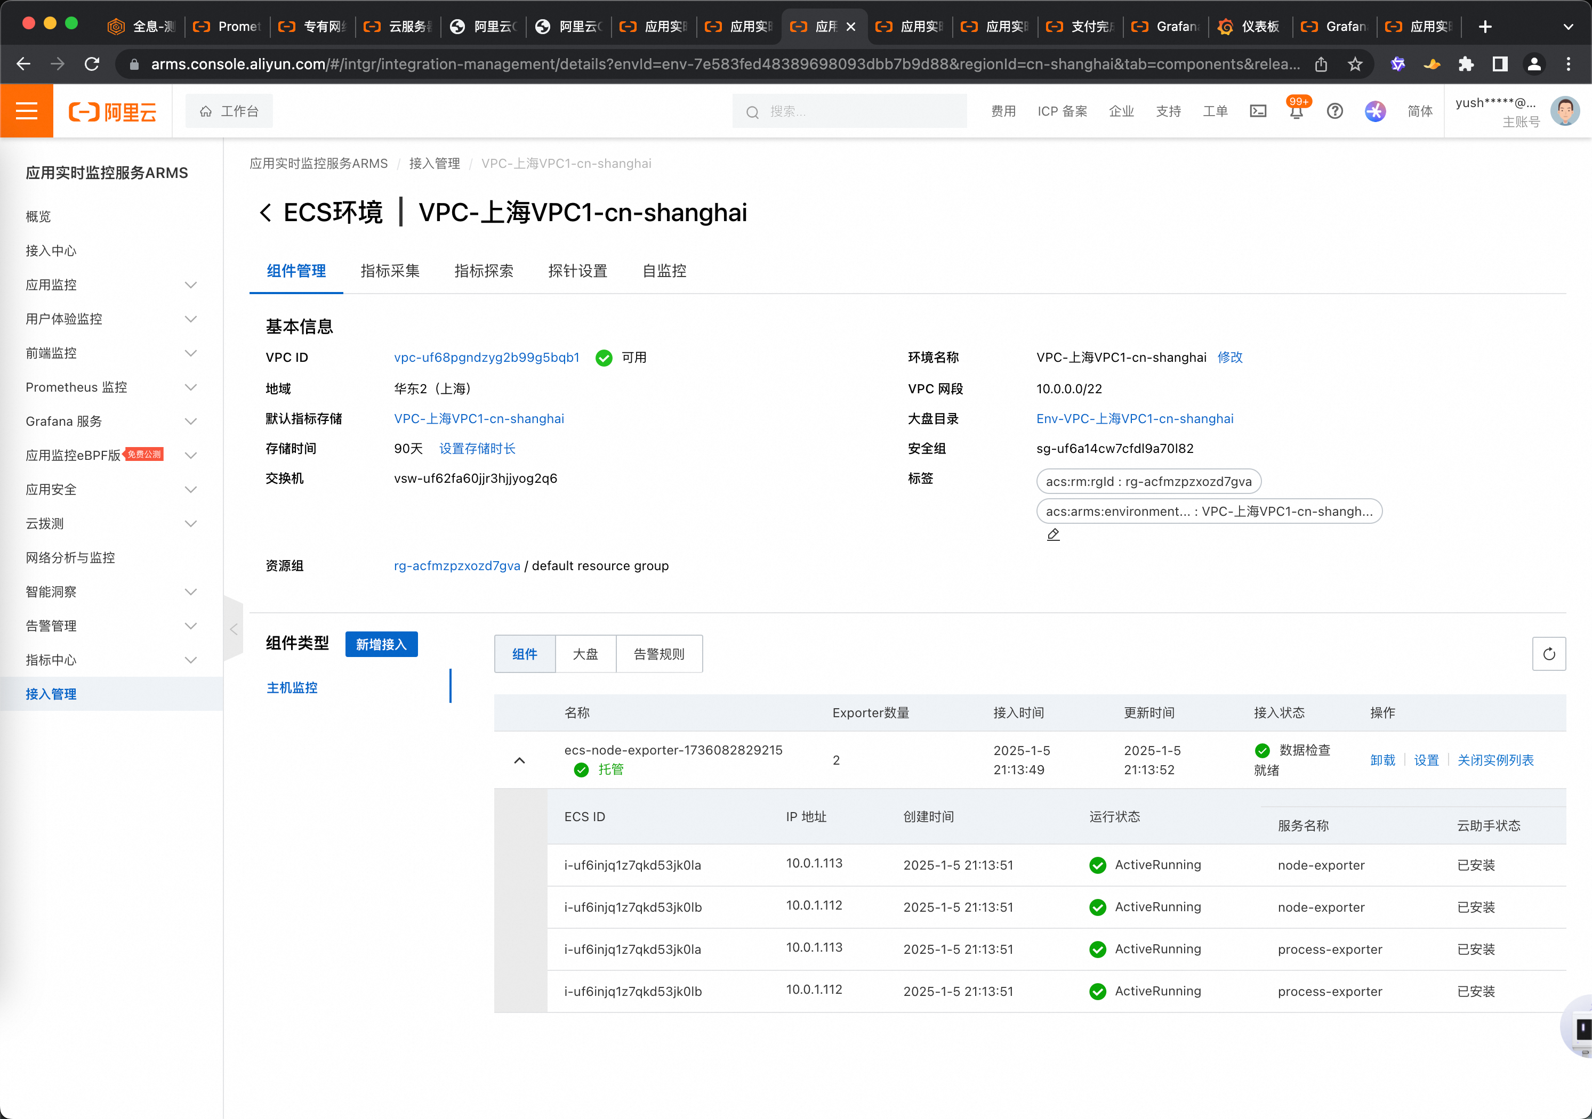This screenshot has height=1119, width=1592.
Task: Select 主机监控 component type
Action: coord(292,687)
